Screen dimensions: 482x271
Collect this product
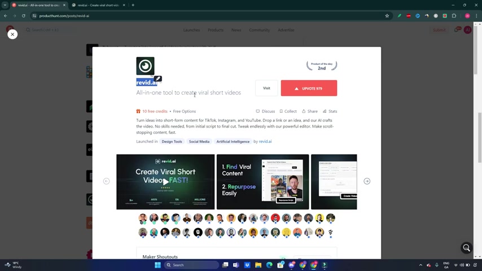point(288,111)
